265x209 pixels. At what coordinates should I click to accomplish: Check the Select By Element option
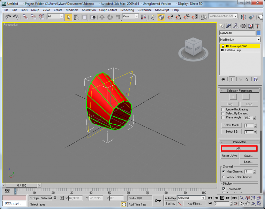pos(224,113)
